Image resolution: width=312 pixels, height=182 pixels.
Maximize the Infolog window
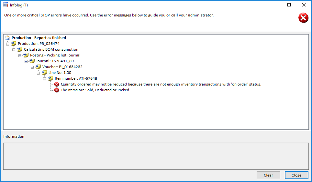click(289, 5)
